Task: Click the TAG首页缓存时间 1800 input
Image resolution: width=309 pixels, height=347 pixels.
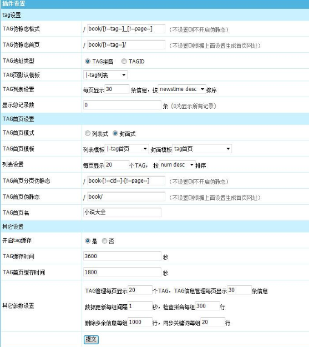Action: [122, 272]
